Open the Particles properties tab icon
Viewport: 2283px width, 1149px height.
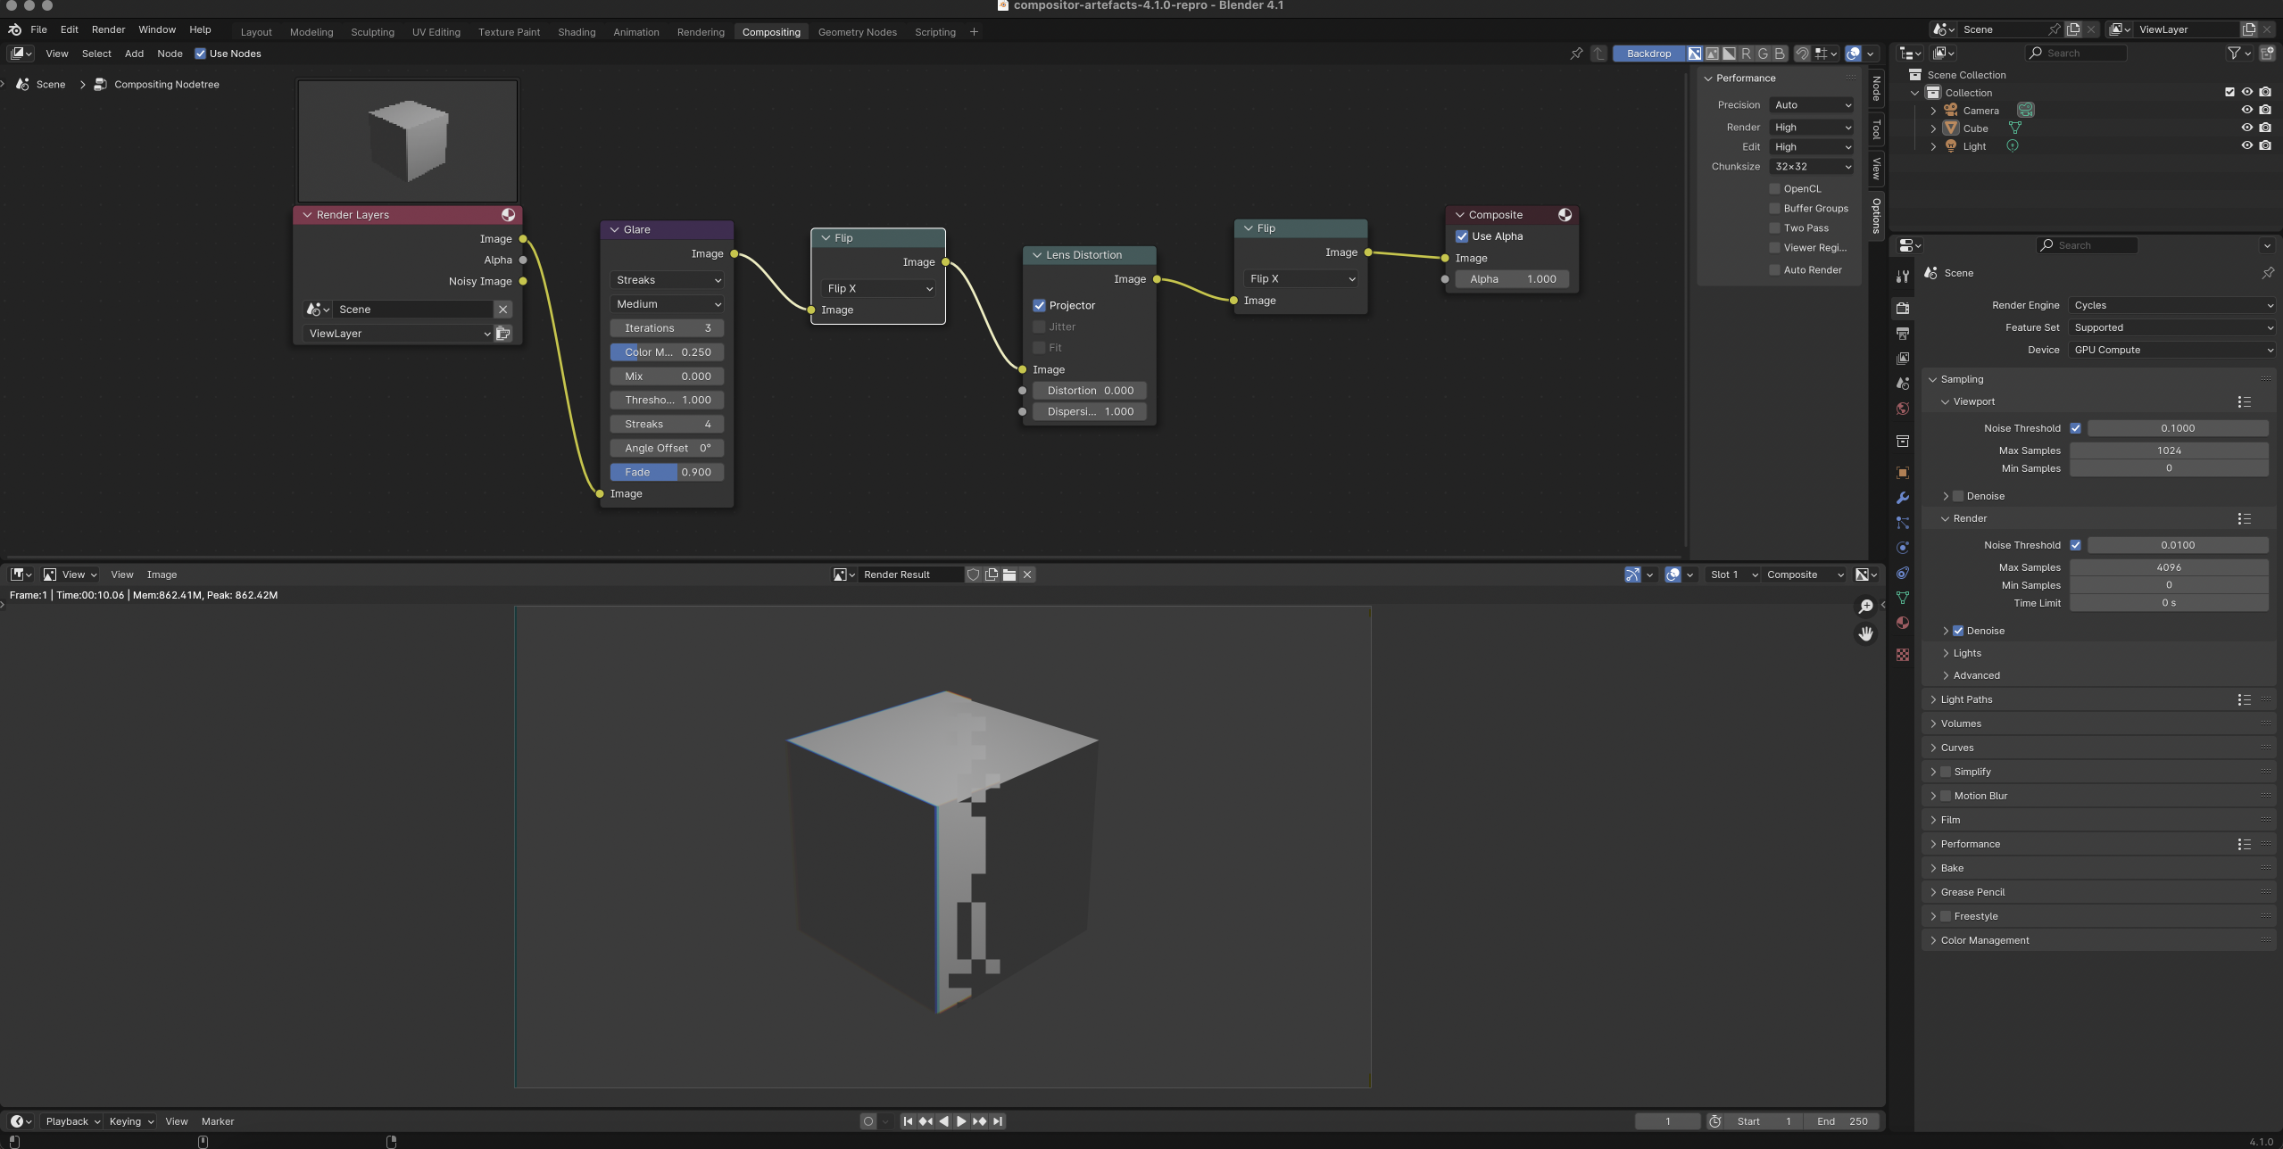(x=1903, y=523)
